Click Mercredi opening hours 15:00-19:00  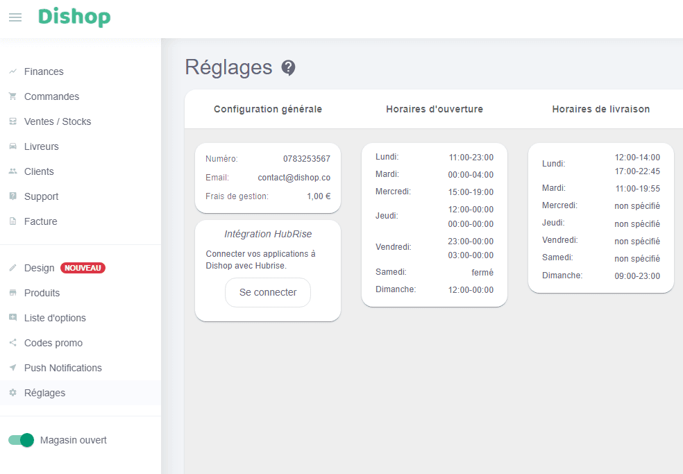[471, 192]
